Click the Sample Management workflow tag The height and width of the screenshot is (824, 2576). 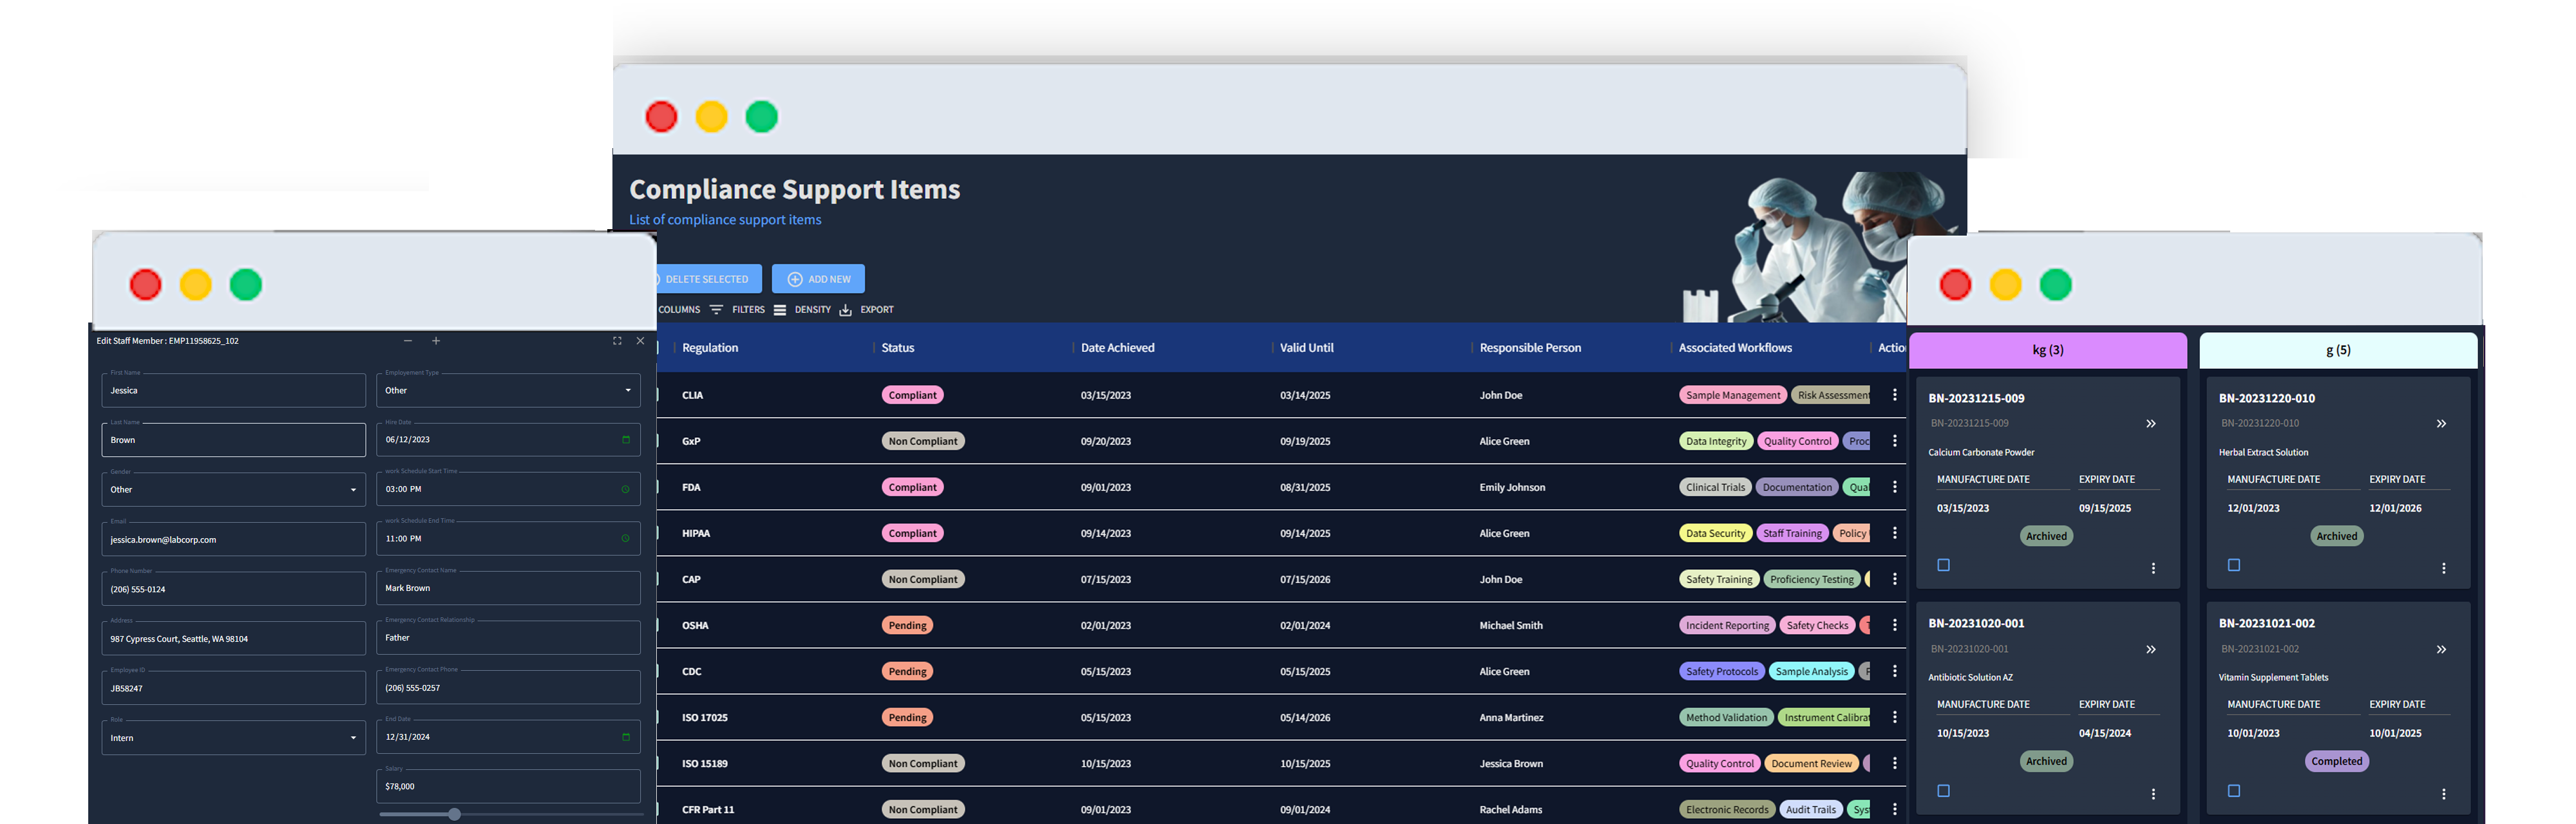click(1733, 395)
